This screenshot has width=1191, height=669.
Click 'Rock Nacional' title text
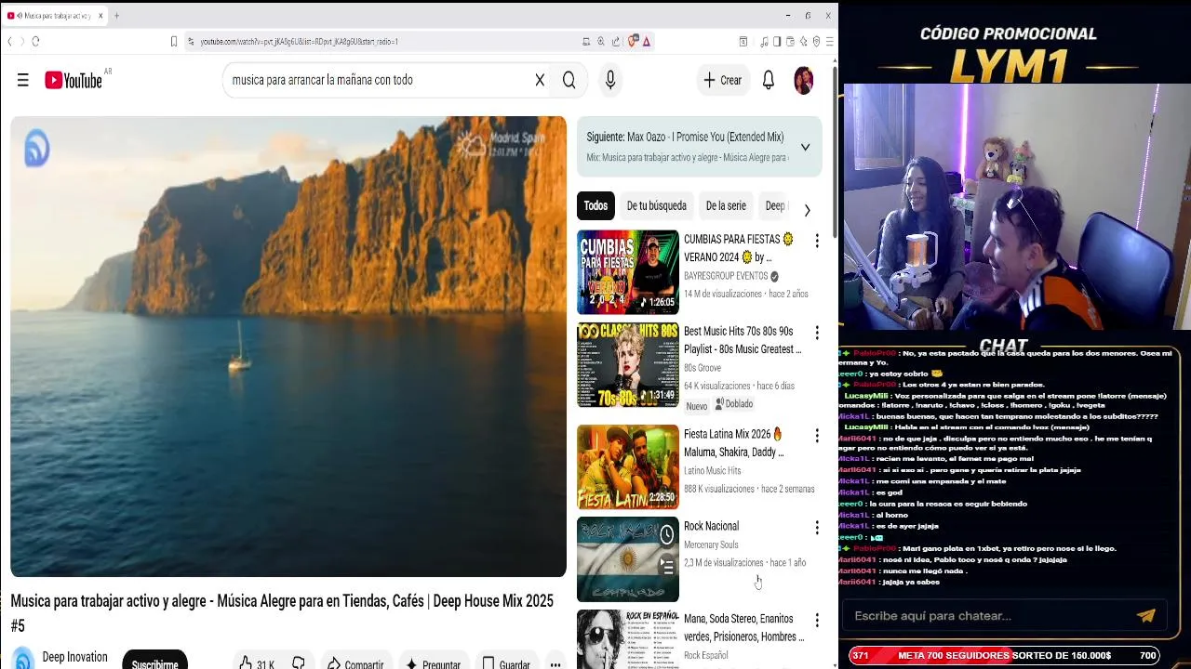click(711, 526)
